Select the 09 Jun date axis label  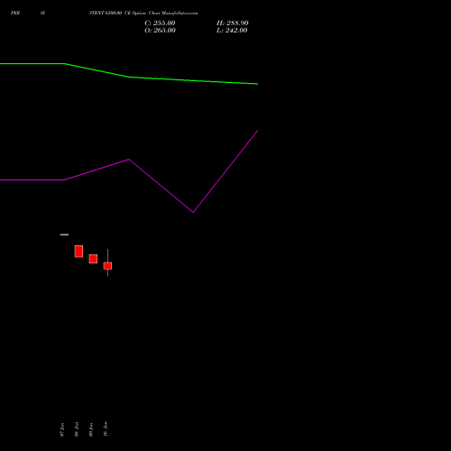point(91,429)
